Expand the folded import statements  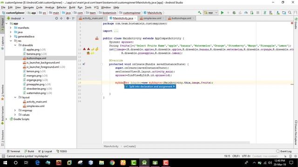[116, 31]
